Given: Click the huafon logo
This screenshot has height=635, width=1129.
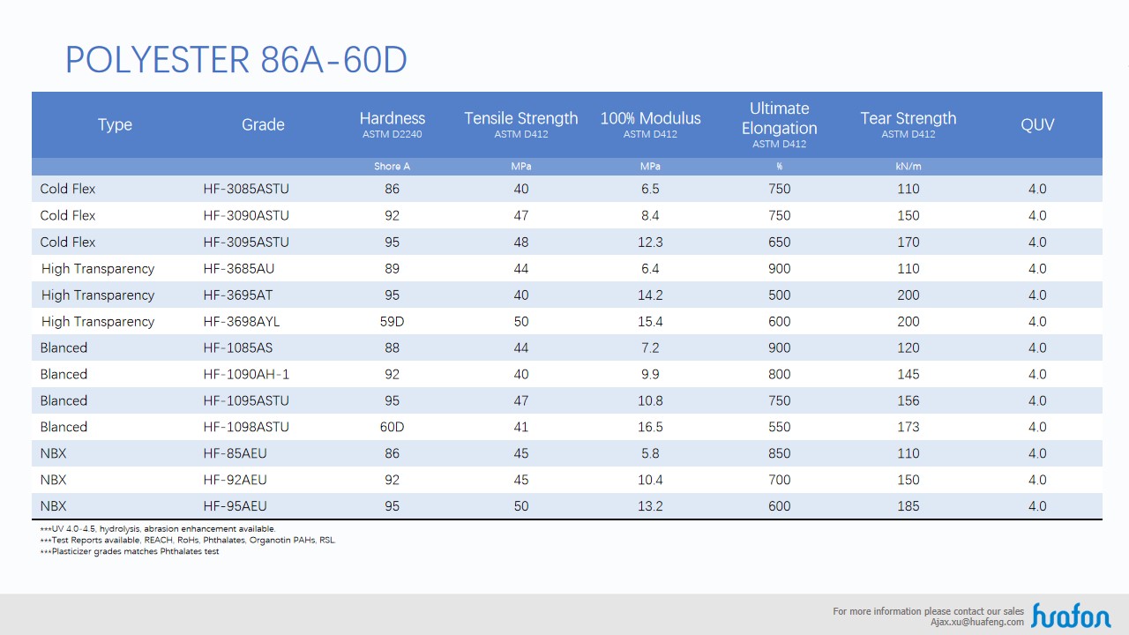Looking at the screenshot, I should pos(1070,615).
